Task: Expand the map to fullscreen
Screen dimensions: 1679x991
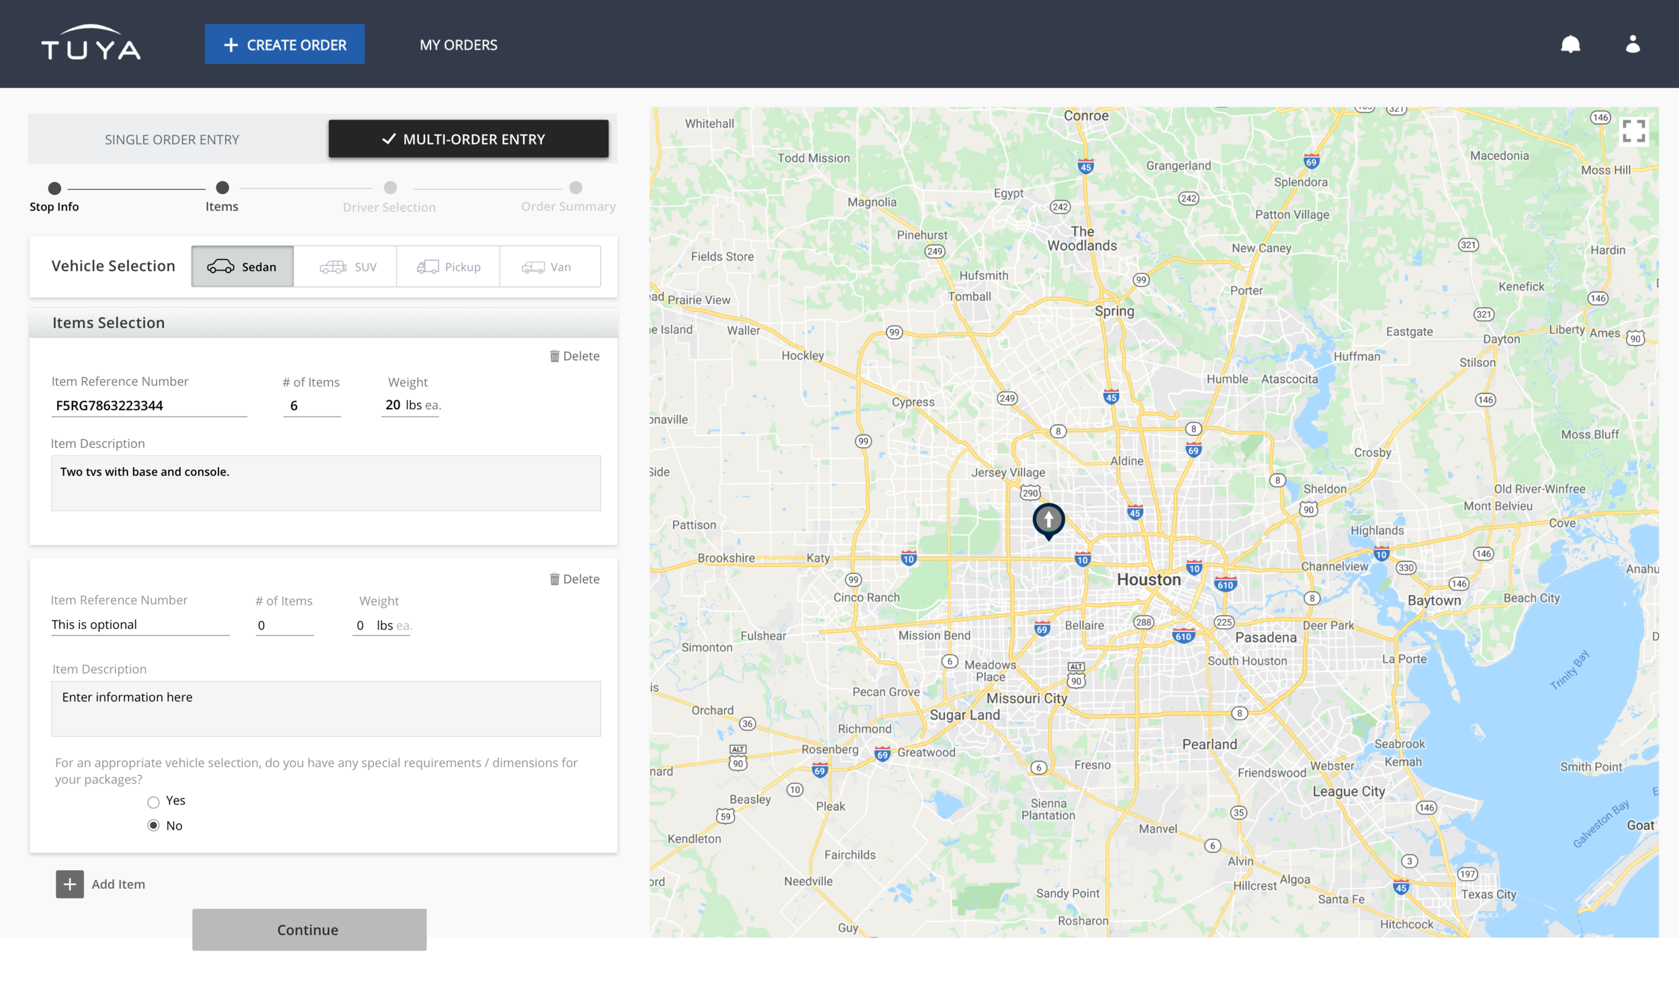Action: pyautogui.click(x=1633, y=131)
